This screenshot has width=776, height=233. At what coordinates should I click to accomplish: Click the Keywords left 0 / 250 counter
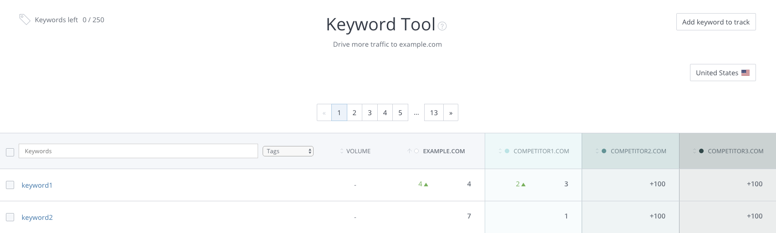pos(70,20)
